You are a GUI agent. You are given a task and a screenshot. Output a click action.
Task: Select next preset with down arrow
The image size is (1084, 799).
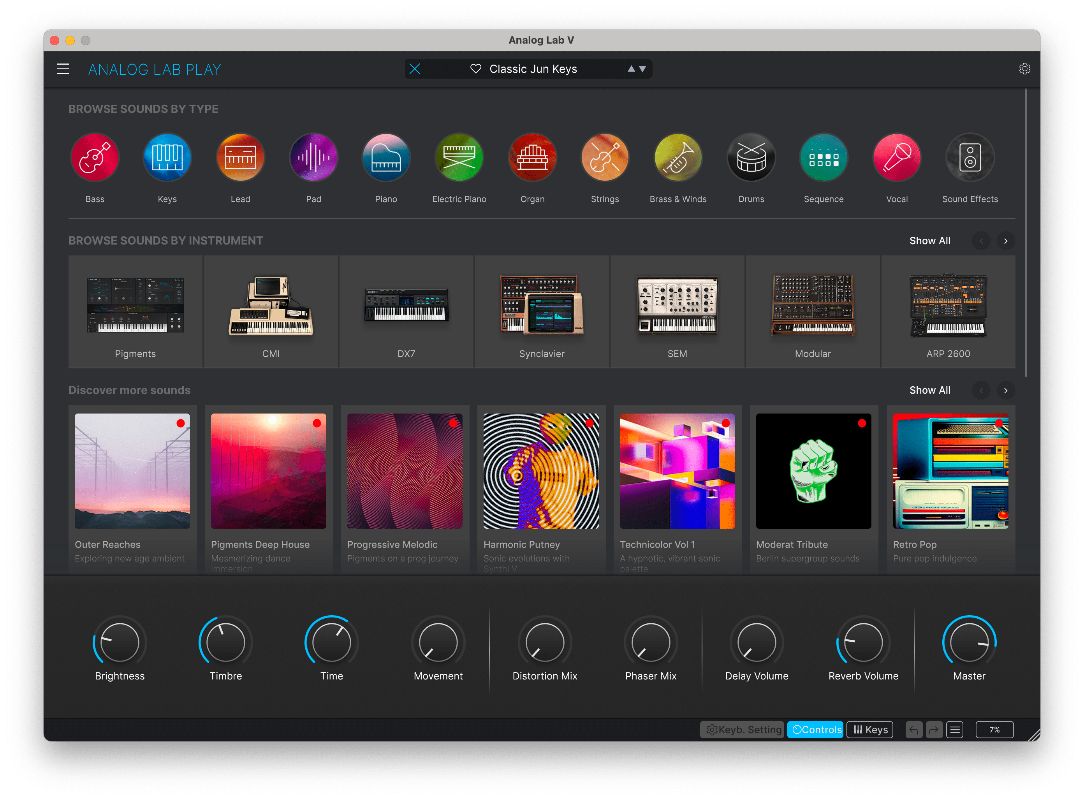pyautogui.click(x=643, y=69)
